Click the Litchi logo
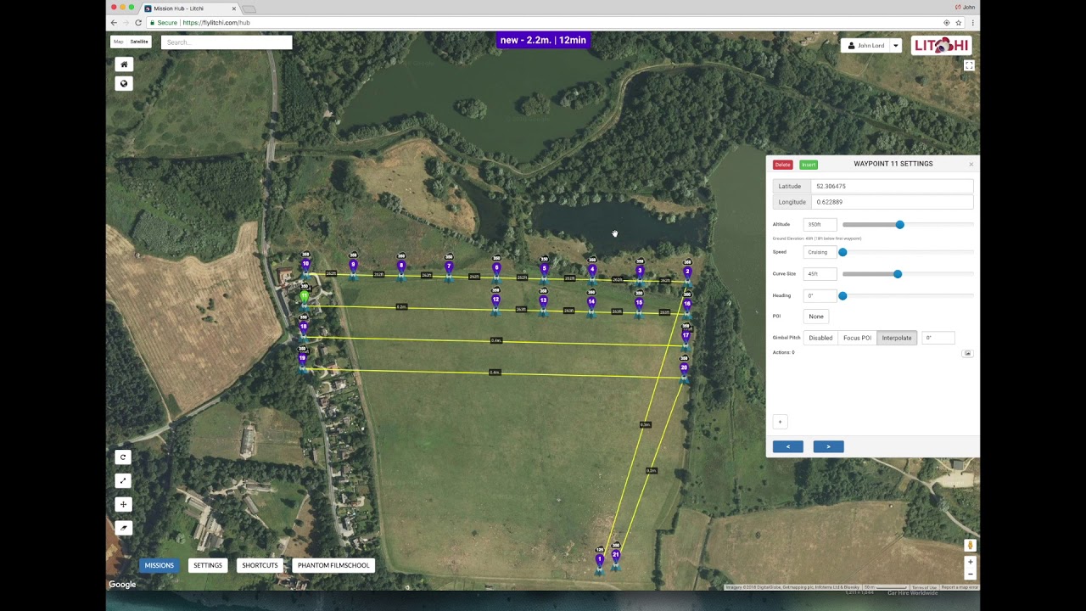This screenshot has height=611, width=1086. pos(941,46)
